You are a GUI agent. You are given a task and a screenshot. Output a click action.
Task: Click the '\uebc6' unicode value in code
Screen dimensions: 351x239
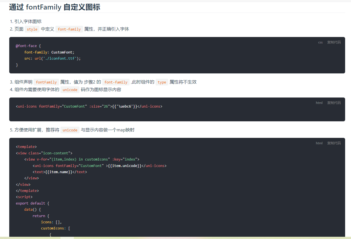125,106
